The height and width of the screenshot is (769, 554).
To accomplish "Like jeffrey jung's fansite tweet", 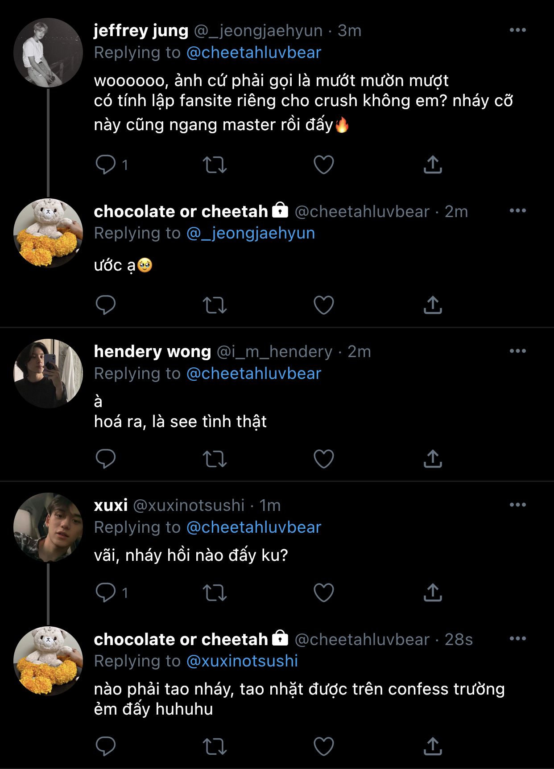I will 324,164.
